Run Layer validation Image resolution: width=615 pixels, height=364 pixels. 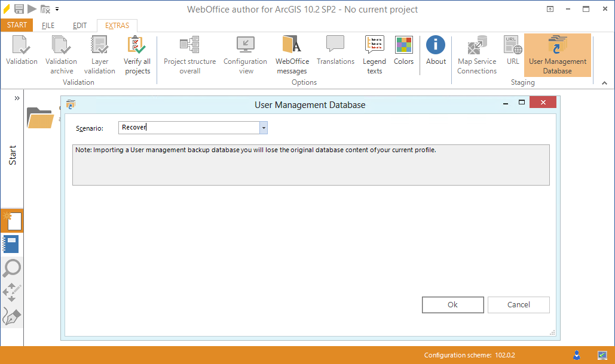click(99, 53)
